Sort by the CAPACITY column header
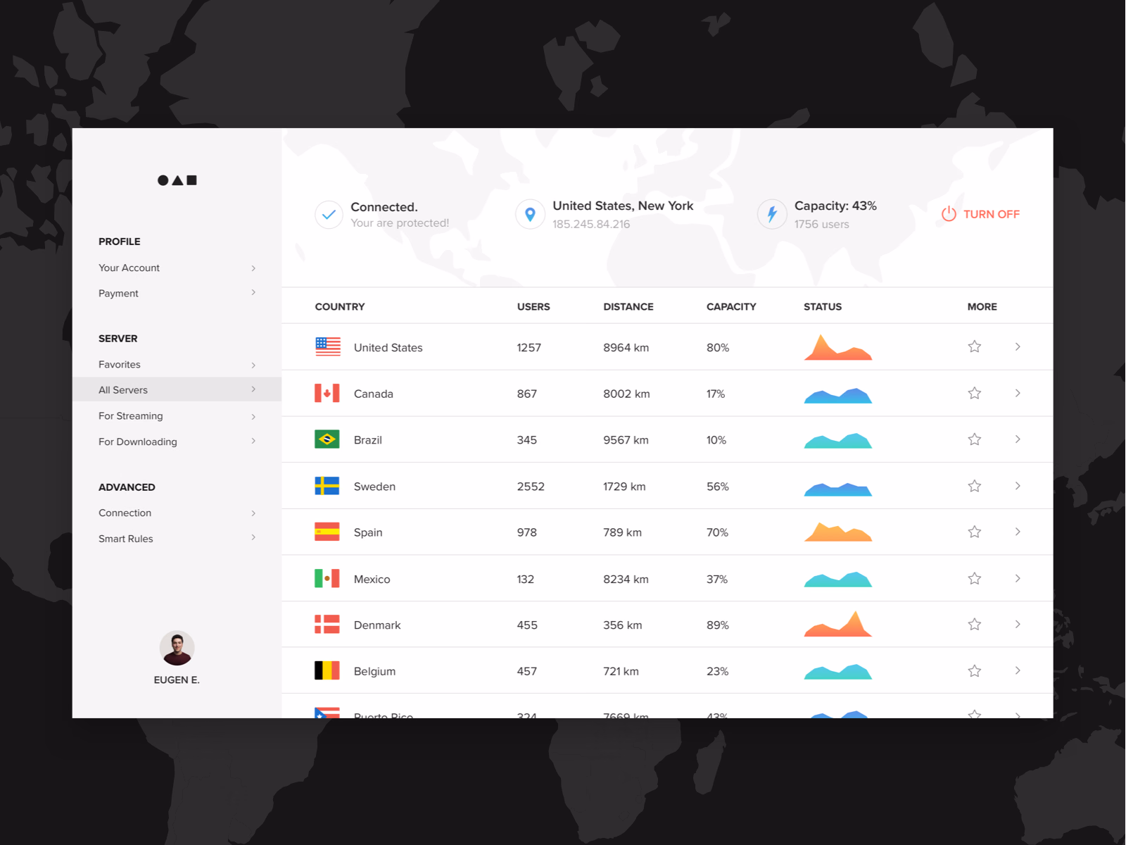The height and width of the screenshot is (845, 1126). (x=731, y=306)
